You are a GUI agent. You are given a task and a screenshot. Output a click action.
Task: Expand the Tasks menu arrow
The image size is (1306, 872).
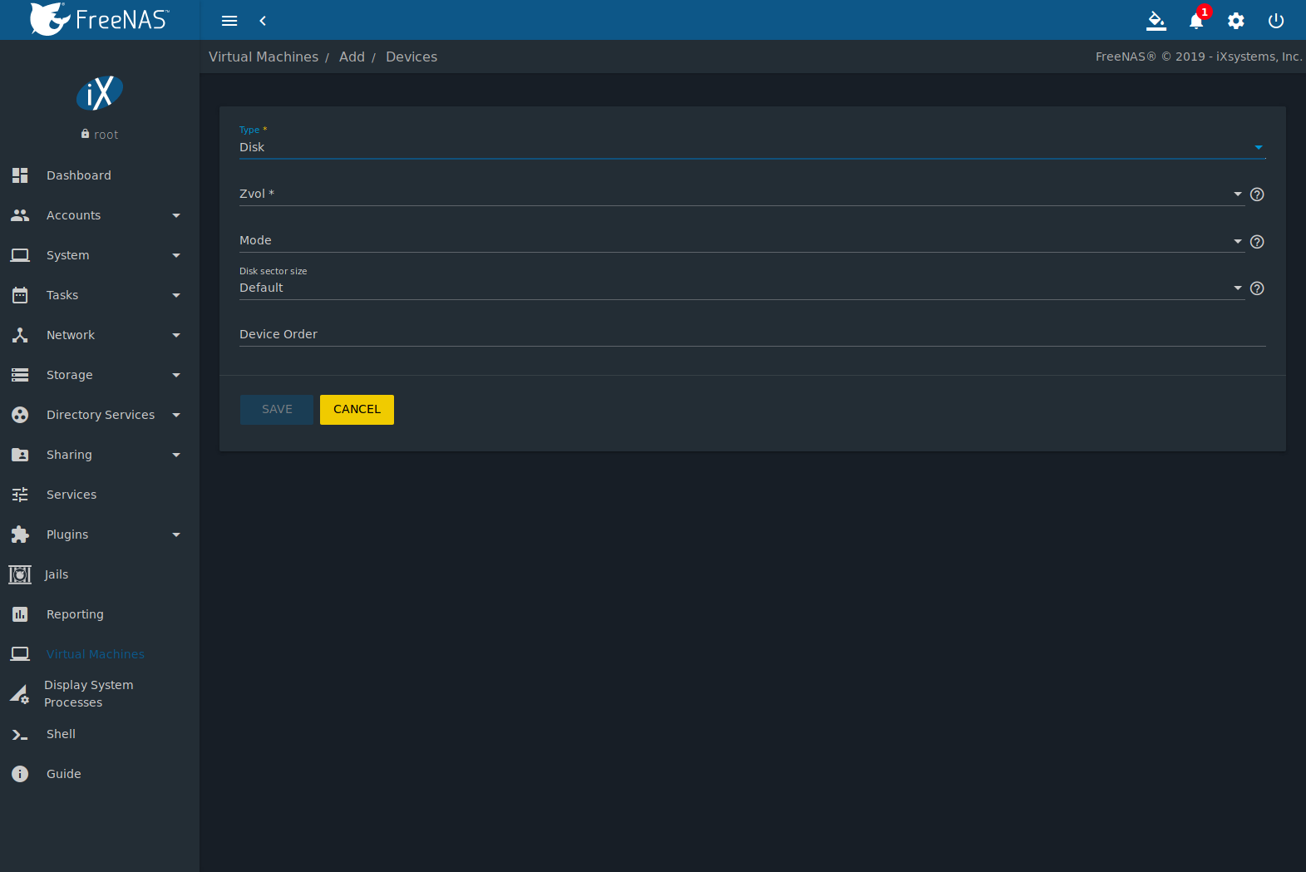click(x=176, y=295)
